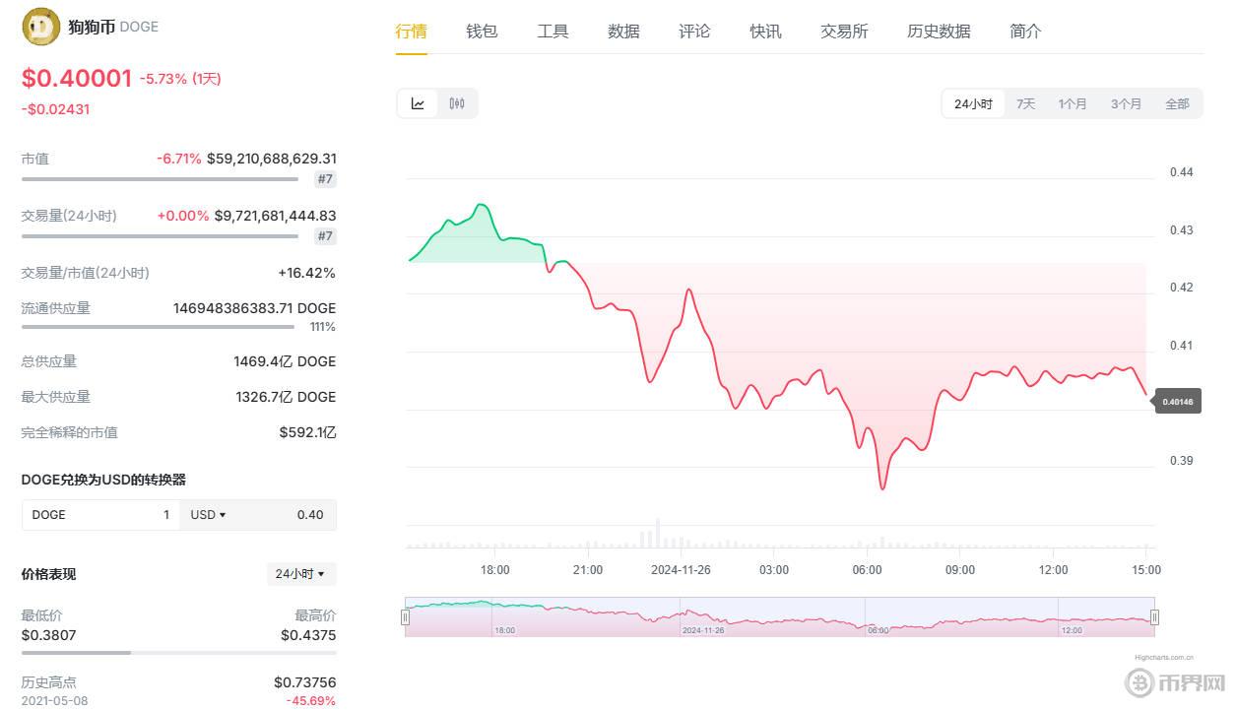Open the 快讯 section

[765, 31]
